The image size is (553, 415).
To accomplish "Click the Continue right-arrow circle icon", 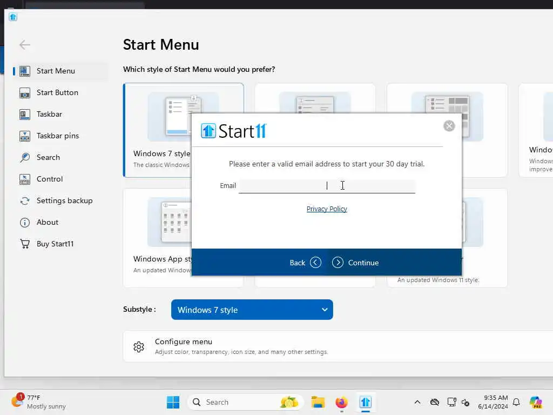I will point(338,263).
